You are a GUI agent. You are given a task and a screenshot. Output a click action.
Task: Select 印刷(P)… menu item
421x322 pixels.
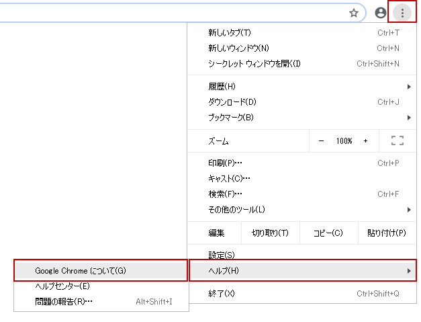click(301, 163)
